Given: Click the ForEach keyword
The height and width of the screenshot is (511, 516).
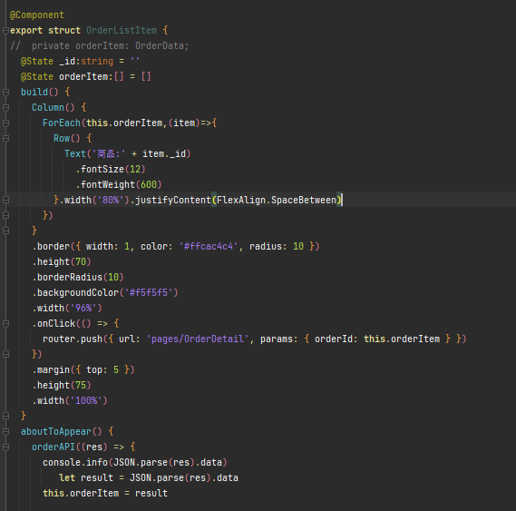Looking at the screenshot, I should point(61,123).
